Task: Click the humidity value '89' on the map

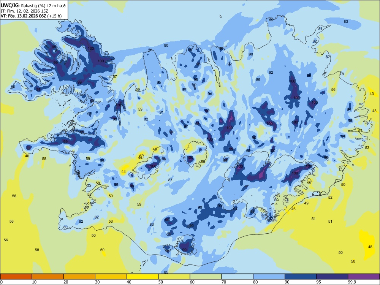Action: click(x=258, y=79)
